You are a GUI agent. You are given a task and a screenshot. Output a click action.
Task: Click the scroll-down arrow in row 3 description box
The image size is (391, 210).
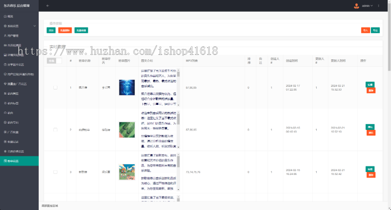tap(178, 189)
